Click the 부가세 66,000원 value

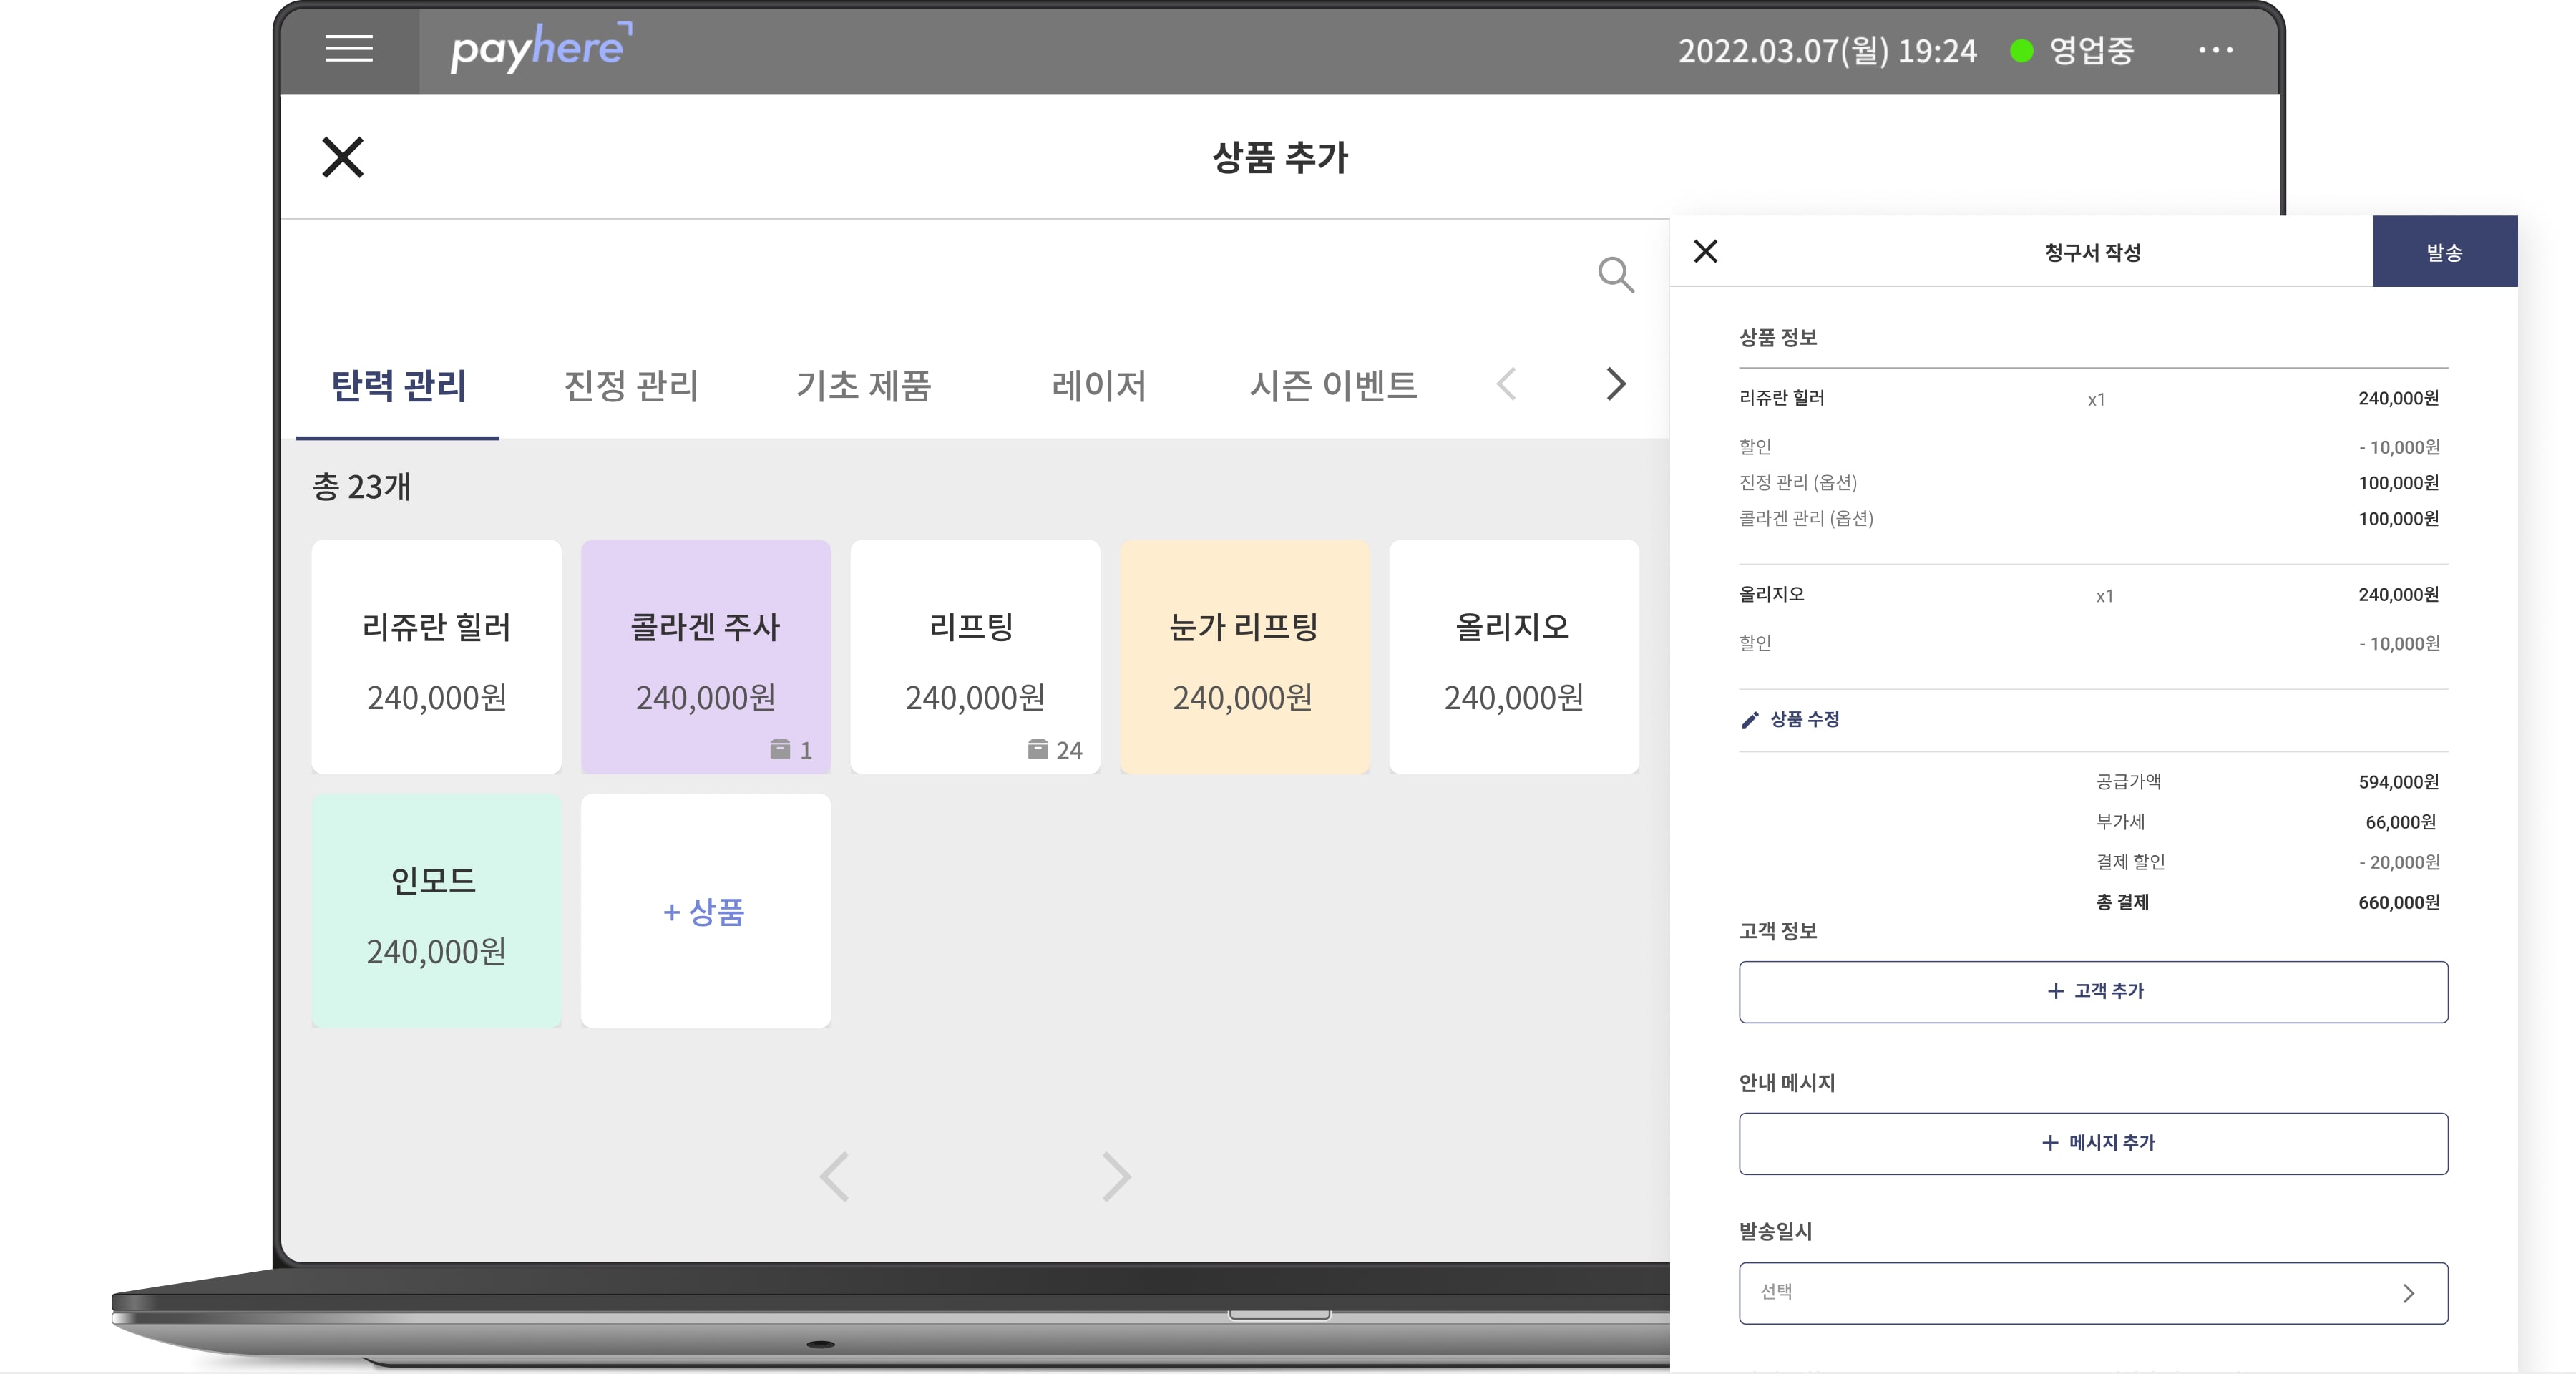pos(2401,822)
